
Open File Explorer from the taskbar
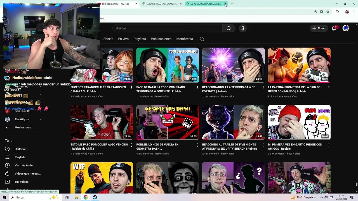tap(76, 197)
